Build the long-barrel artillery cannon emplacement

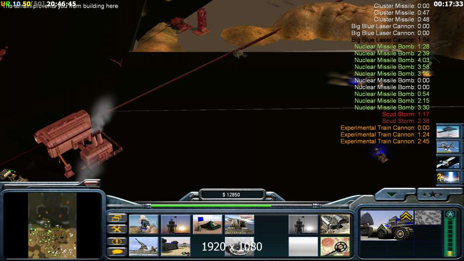(x=144, y=246)
